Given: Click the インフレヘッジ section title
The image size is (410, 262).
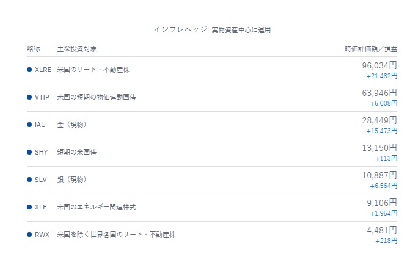Looking at the screenshot, I should point(179,29).
